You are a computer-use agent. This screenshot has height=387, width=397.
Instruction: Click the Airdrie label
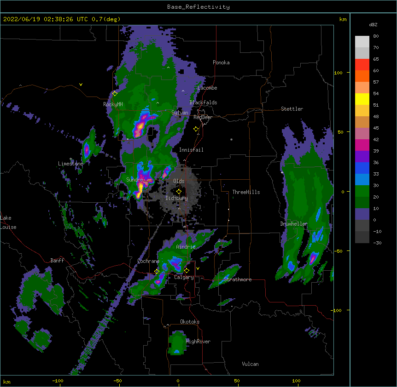[186, 247]
